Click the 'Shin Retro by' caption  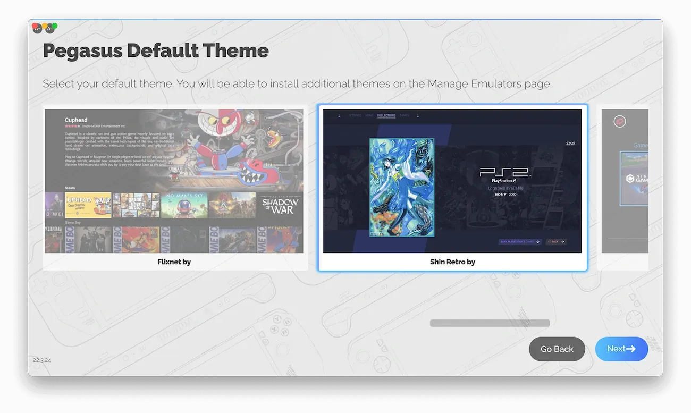pos(452,262)
